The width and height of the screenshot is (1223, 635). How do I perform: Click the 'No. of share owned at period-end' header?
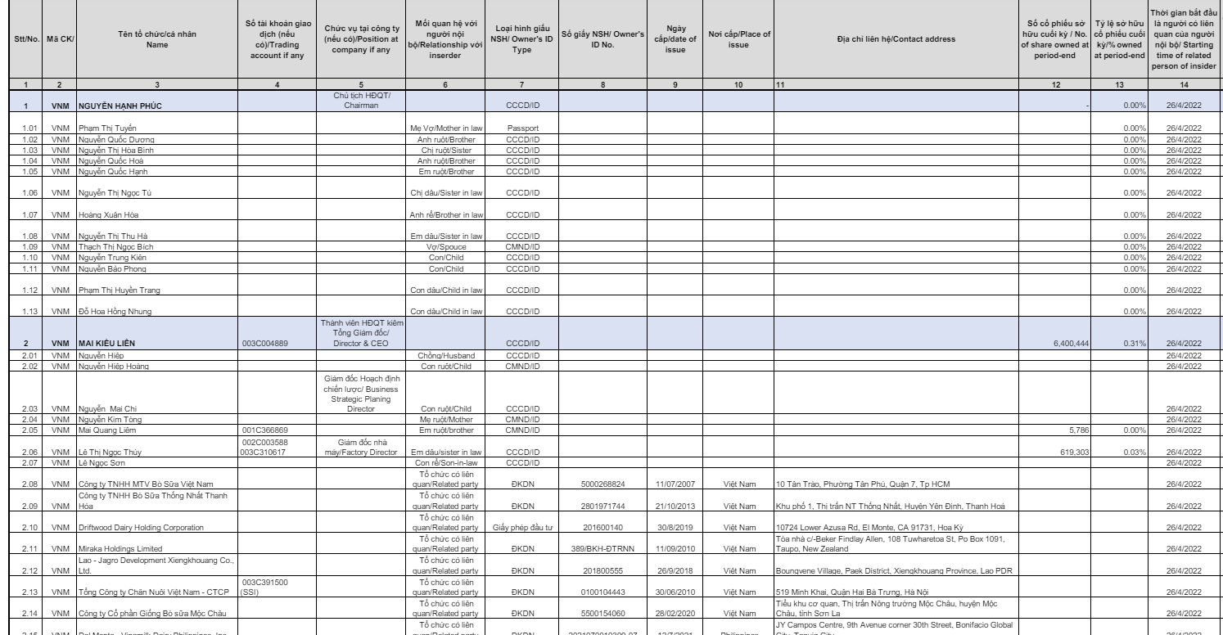pyautogui.click(x=1055, y=38)
